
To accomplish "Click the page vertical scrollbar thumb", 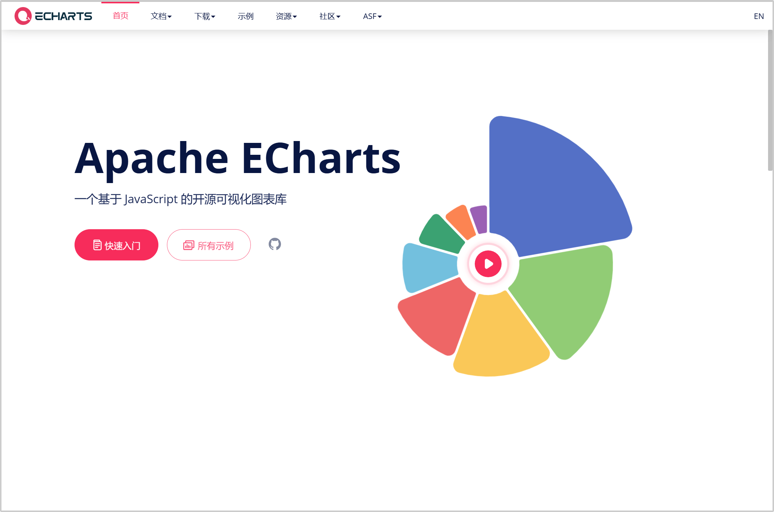I will [770, 100].
